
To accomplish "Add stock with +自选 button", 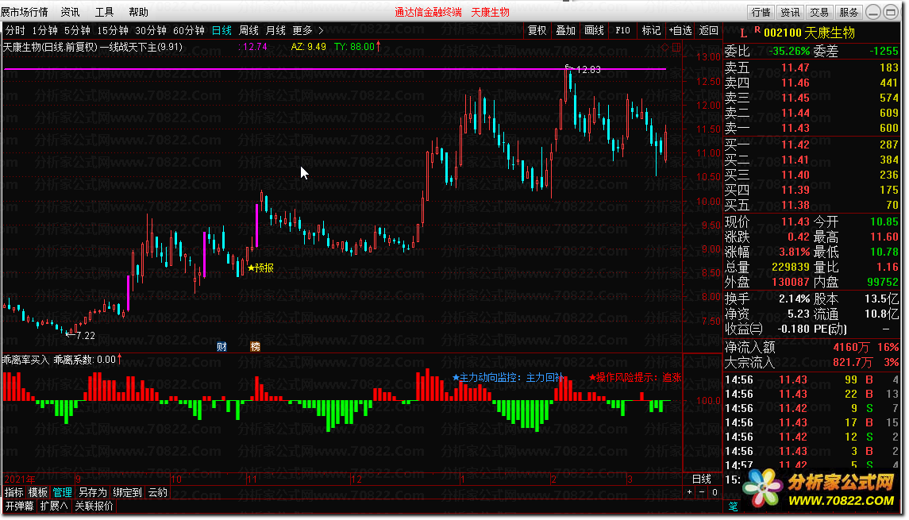I will coord(680,31).
